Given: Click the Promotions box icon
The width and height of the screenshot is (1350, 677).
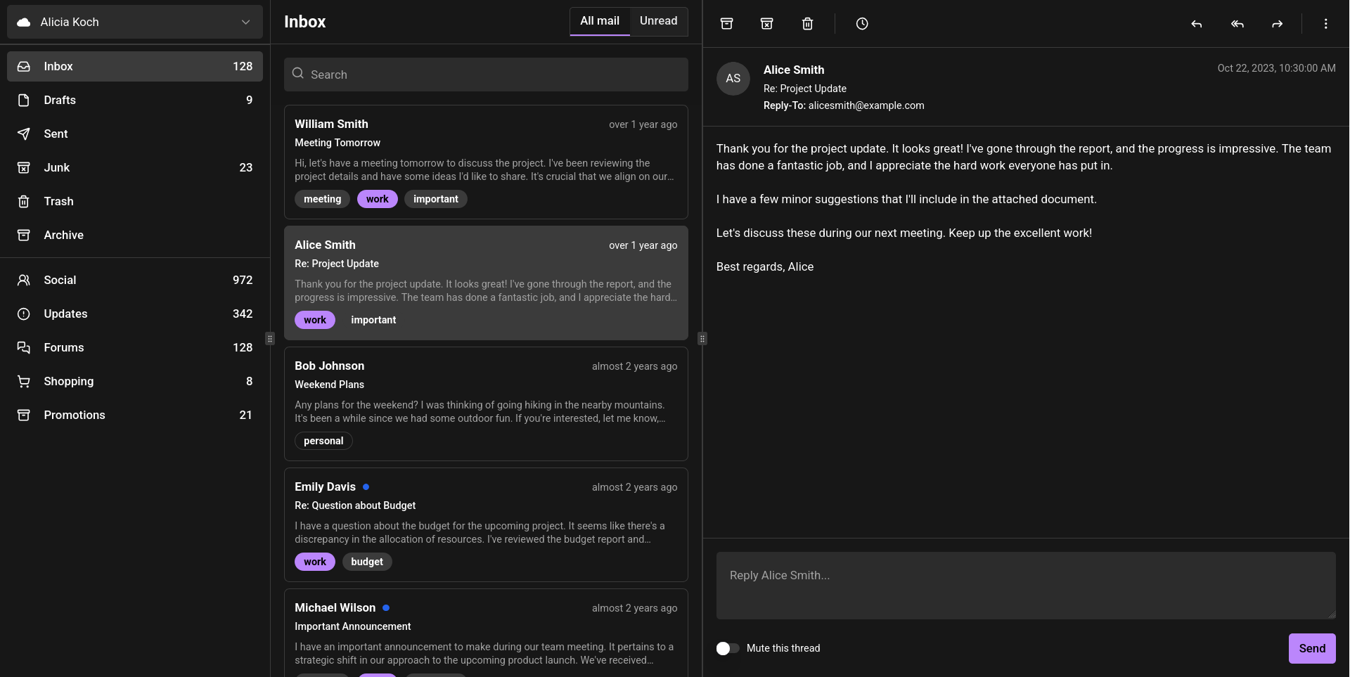Looking at the screenshot, I should (x=24, y=415).
